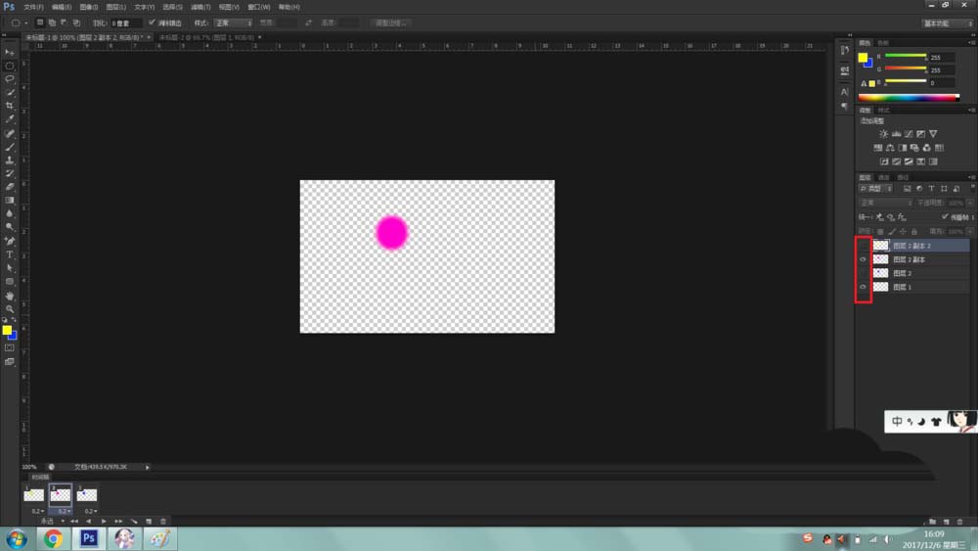Open the style dropdown in options bar
This screenshot has width=978, height=551.
click(x=234, y=23)
